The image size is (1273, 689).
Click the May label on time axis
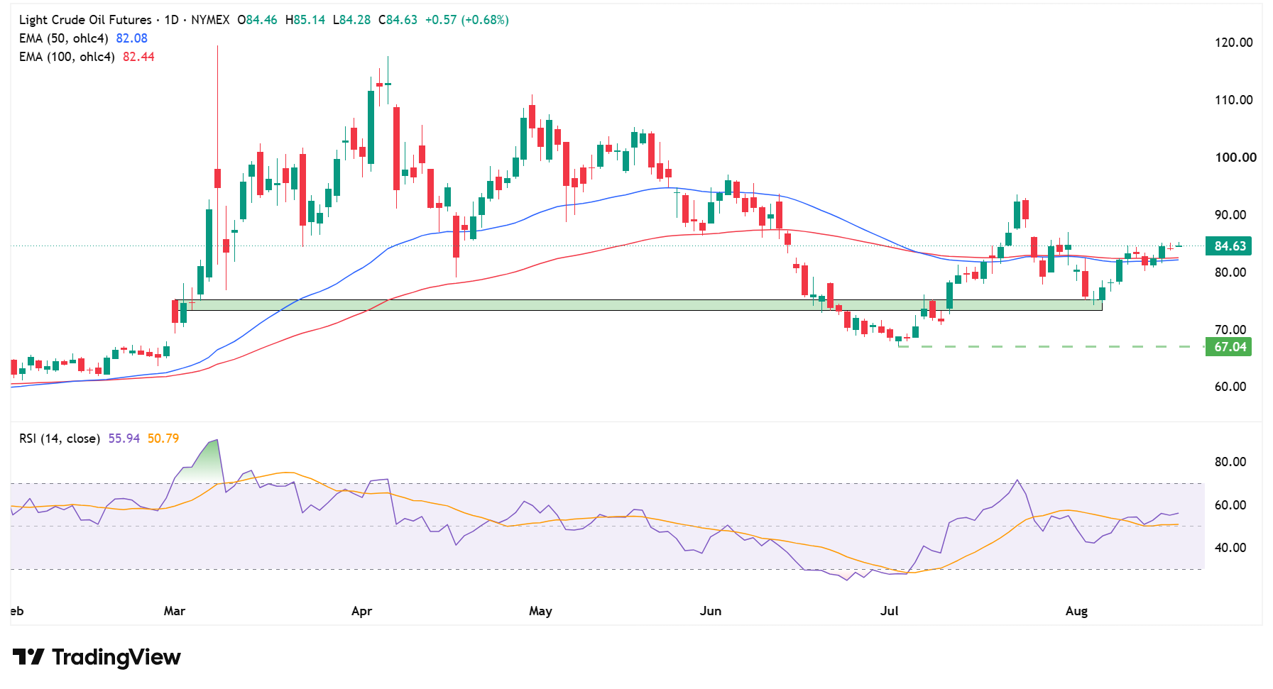tap(540, 611)
